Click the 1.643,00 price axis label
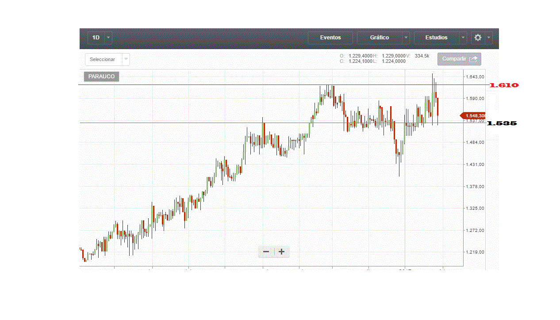The width and height of the screenshot is (560, 320). 475,77
